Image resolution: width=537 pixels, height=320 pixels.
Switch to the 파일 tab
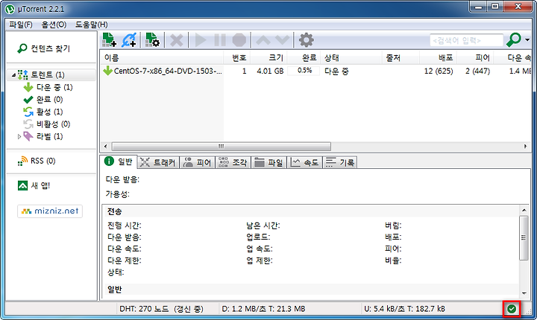pyautogui.click(x=268, y=162)
